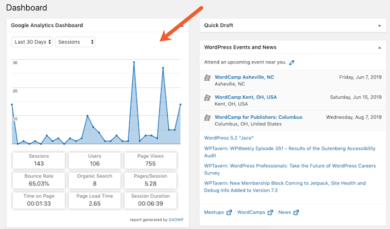Click the Page Views 755 stat box
The image size is (390, 229).
coord(150,160)
